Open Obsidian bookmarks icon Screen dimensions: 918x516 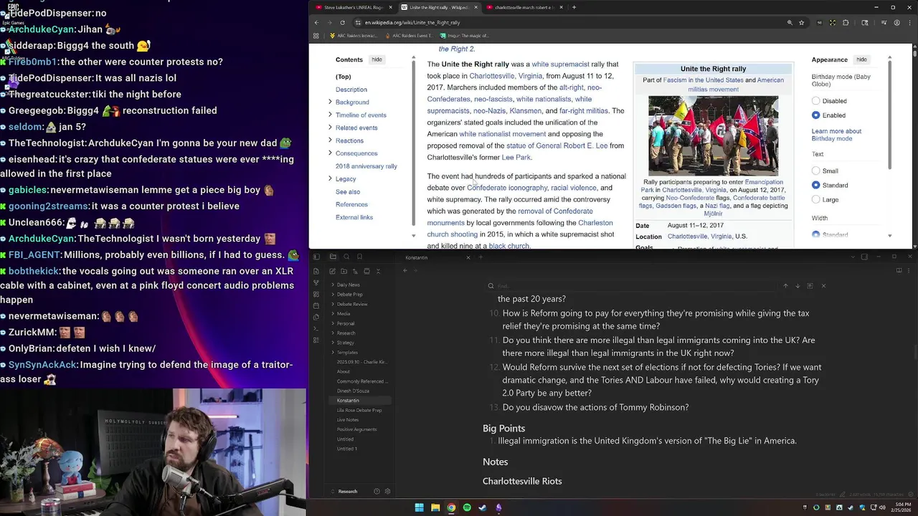(x=359, y=257)
